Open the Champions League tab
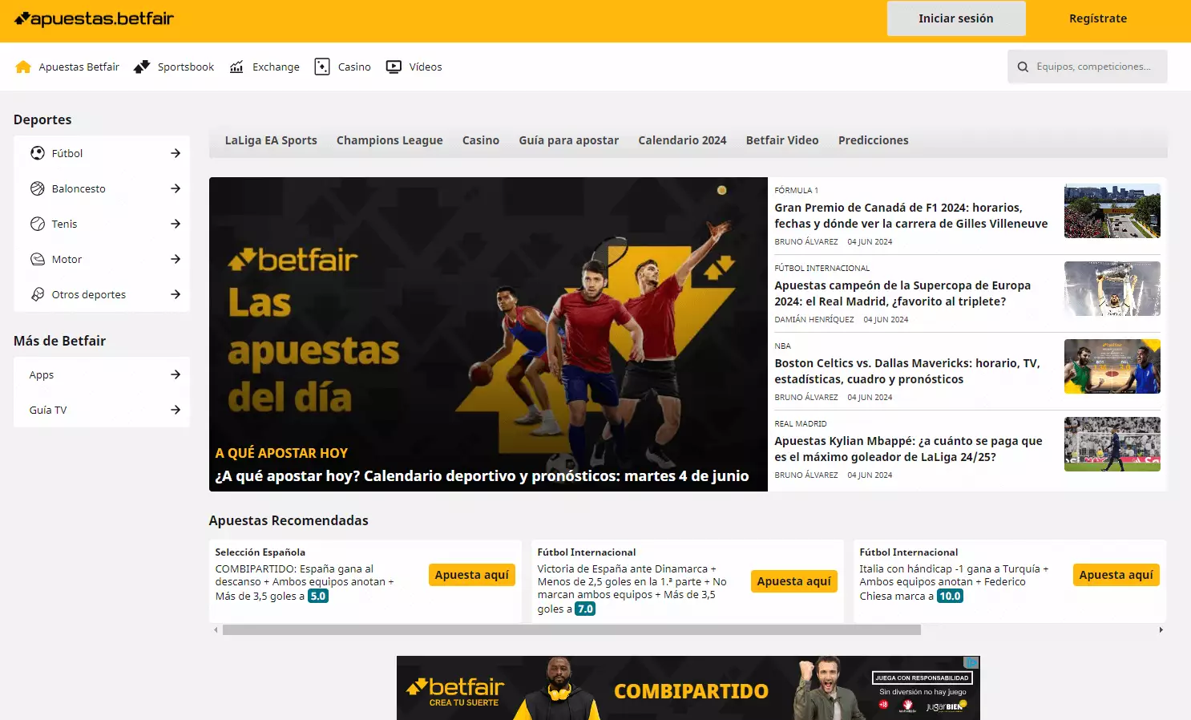The height and width of the screenshot is (720, 1191). click(390, 140)
